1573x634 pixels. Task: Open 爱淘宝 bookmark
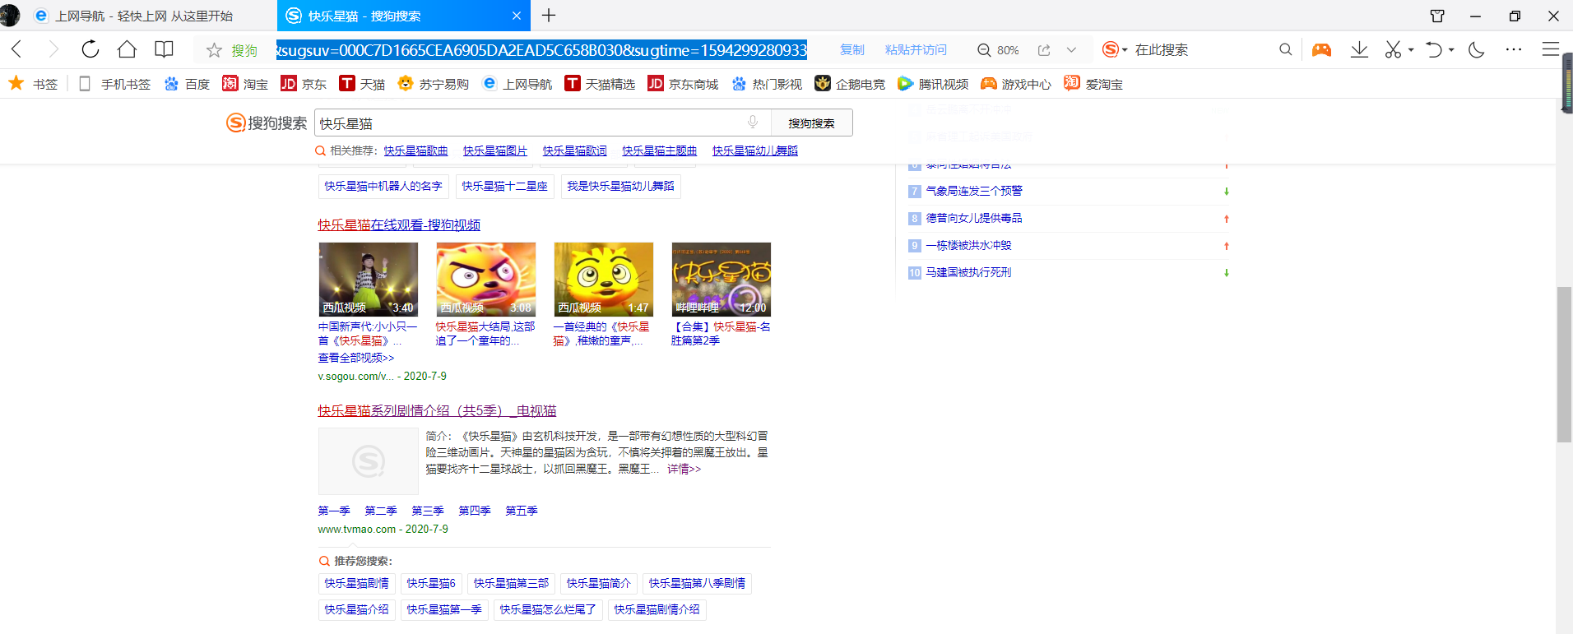(x=1093, y=84)
